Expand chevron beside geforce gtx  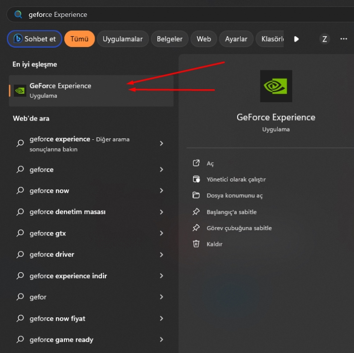tap(161, 233)
